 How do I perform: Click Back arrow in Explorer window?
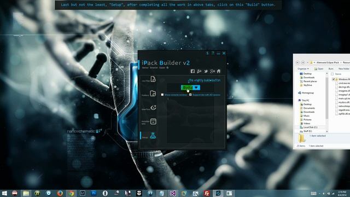pyautogui.click(x=297, y=62)
